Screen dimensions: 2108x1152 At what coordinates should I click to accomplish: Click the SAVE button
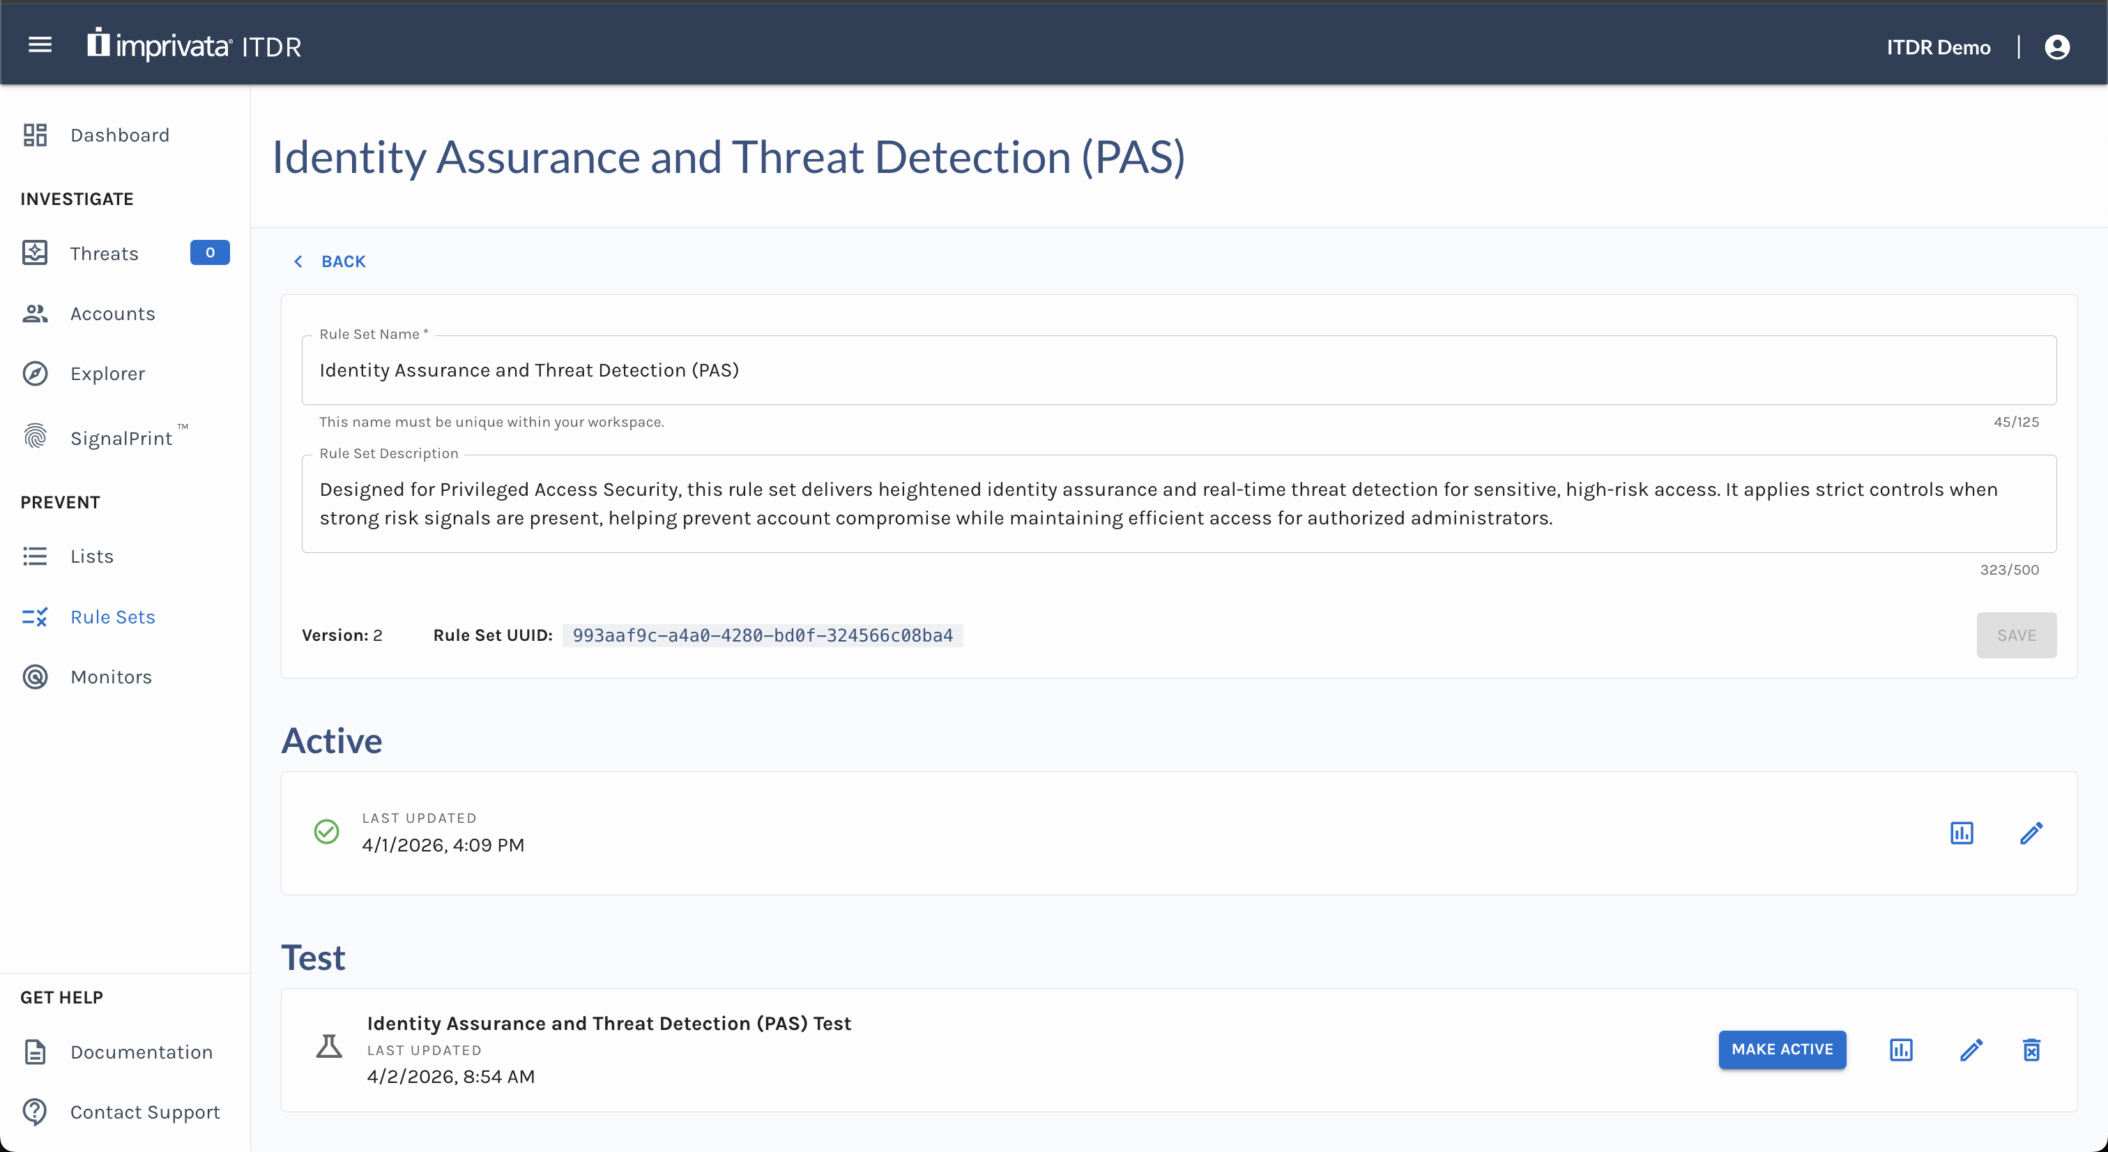pyautogui.click(x=2015, y=635)
